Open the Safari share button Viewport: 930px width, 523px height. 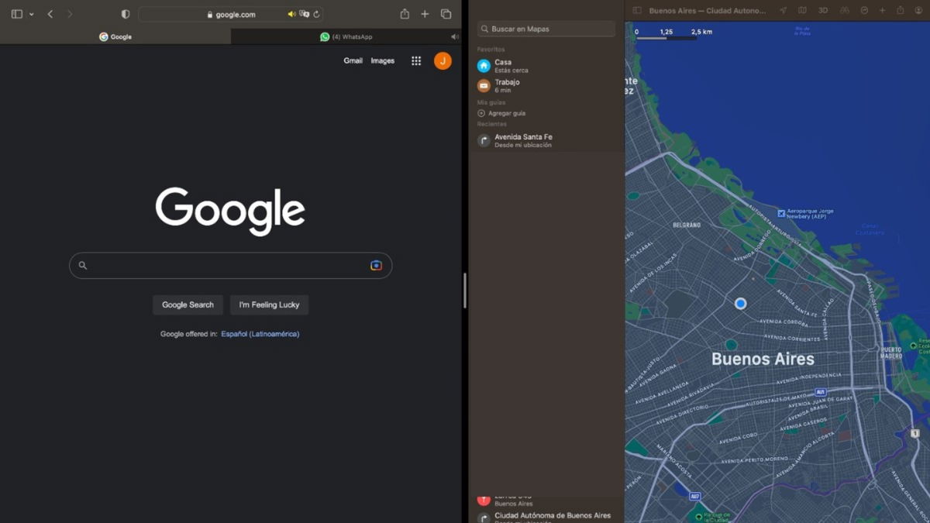[405, 14]
